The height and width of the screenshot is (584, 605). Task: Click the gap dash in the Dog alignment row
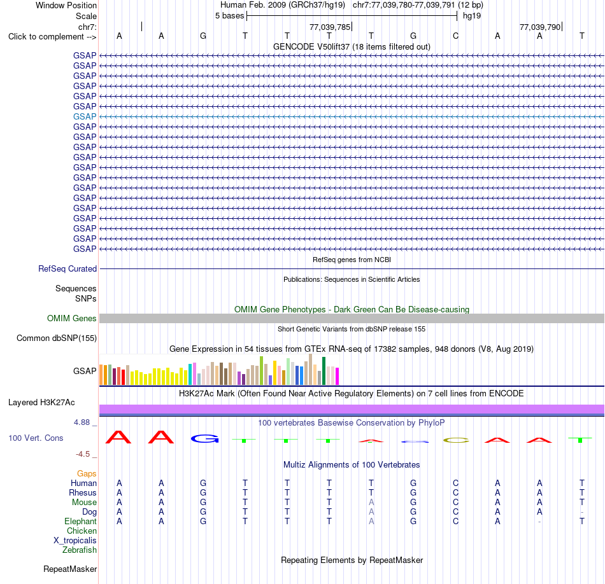click(x=582, y=512)
